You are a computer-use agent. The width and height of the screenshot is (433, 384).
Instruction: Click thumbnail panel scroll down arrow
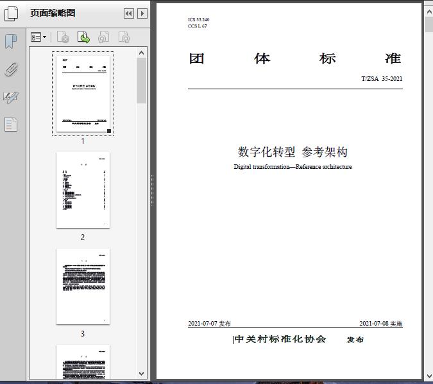141,374
